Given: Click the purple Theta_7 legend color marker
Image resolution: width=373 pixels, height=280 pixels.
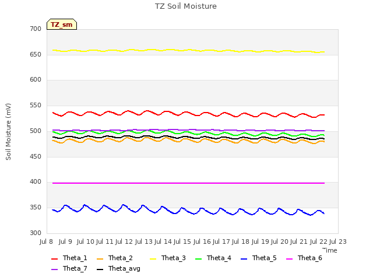Looking at the screenshot, I should [x=54, y=269].
